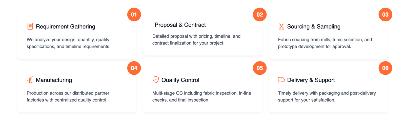Click the orange 03 step badge
Image resolution: width=405 pixels, height=119 pixels.
pyautogui.click(x=385, y=15)
